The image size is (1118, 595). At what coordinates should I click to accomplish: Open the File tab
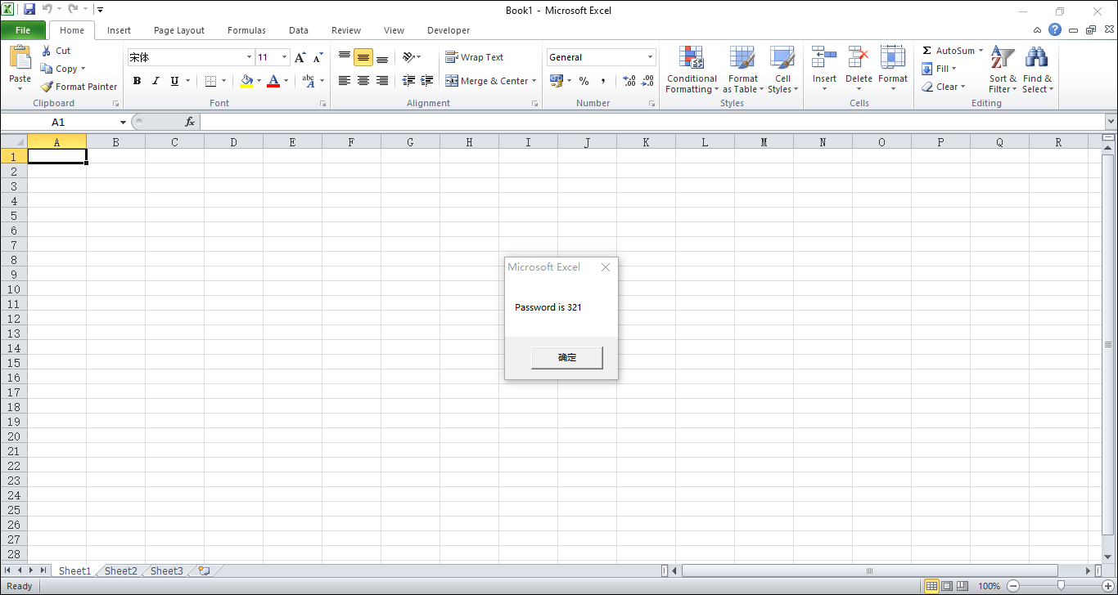click(x=23, y=30)
